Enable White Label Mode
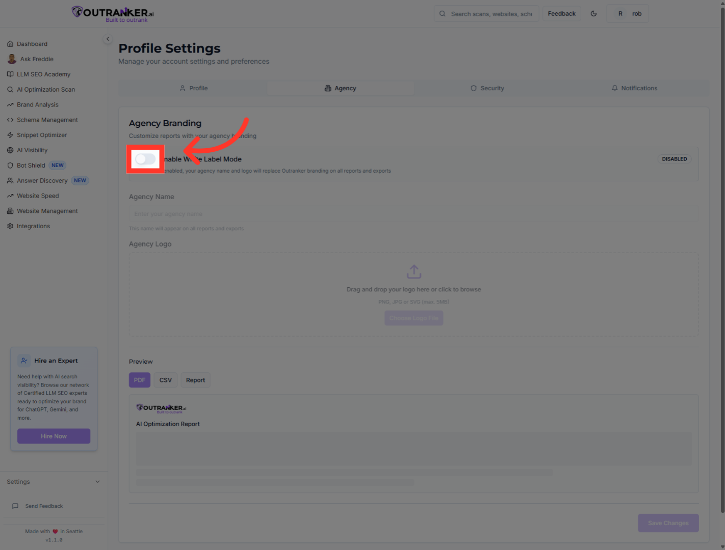This screenshot has height=550, width=725. tap(145, 159)
